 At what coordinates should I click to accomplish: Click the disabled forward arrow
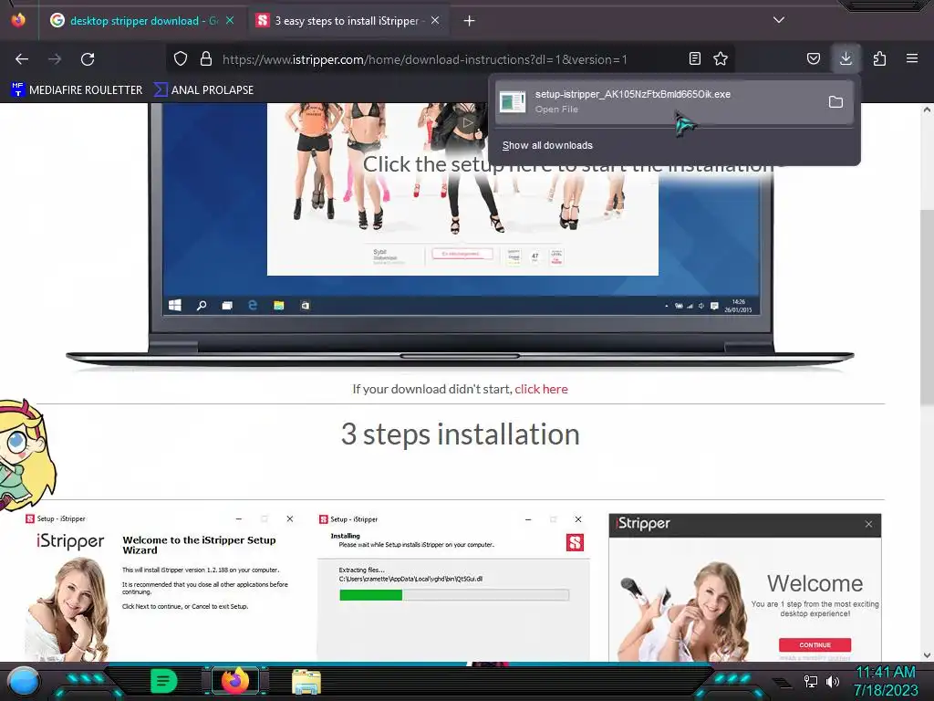pos(55,59)
